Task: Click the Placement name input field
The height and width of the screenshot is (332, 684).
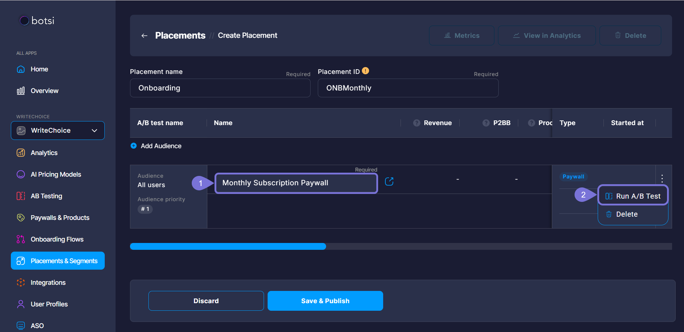Action: click(x=220, y=88)
